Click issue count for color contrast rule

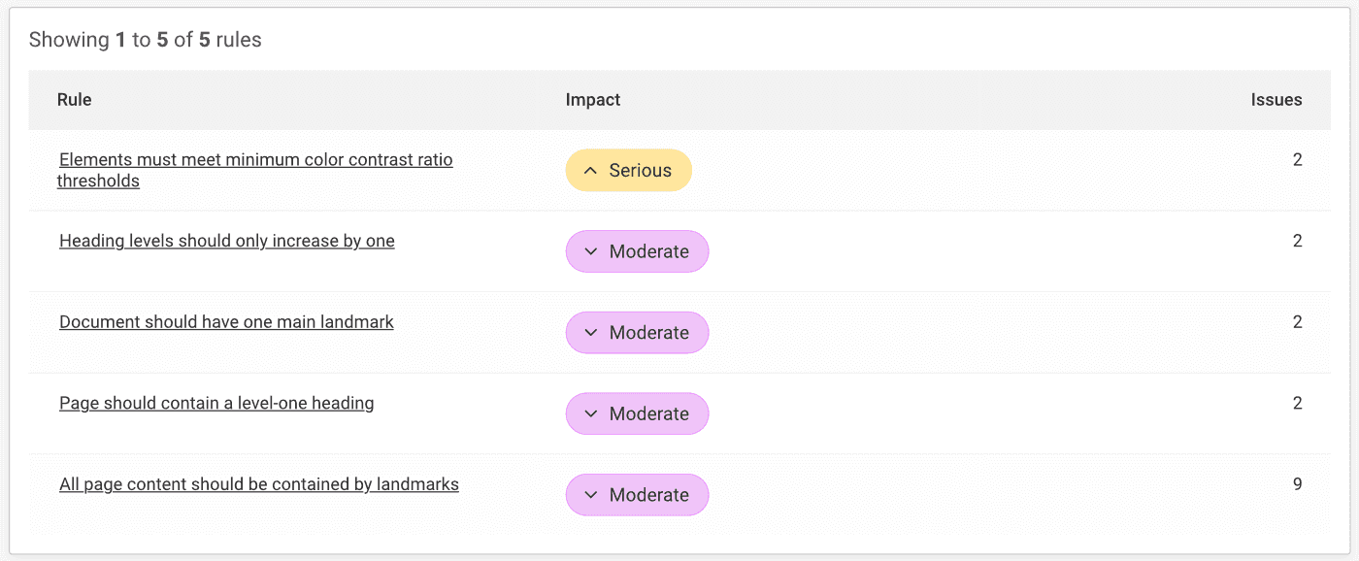click(1297, 160)
